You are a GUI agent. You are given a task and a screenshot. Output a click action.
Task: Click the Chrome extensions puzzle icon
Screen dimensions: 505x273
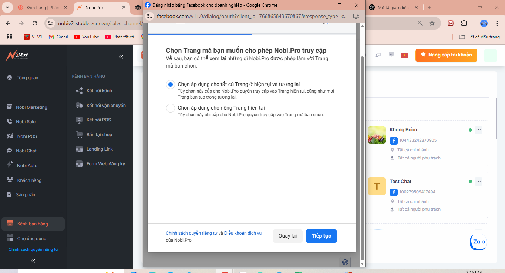coord(464,23)
